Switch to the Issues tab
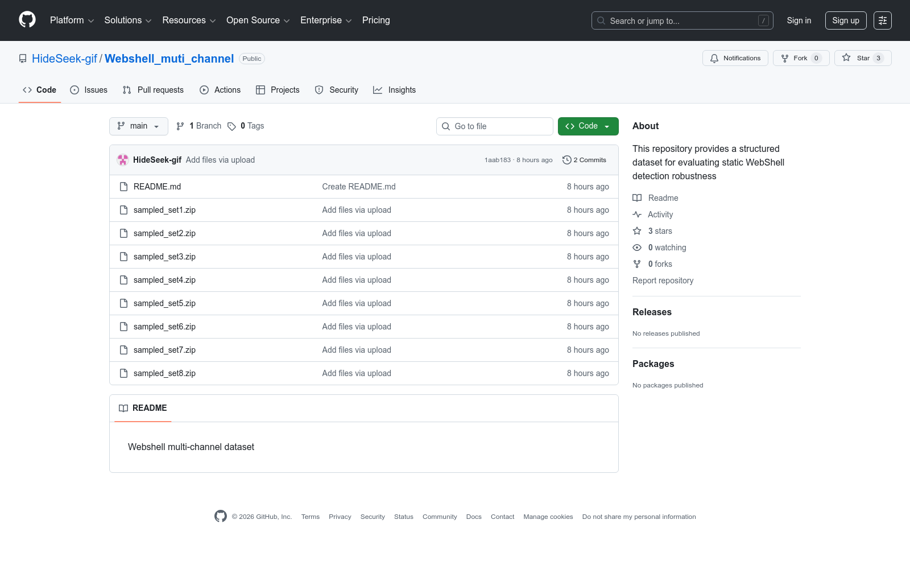Viewport: 910px width, 569px height. pos(89,90)
